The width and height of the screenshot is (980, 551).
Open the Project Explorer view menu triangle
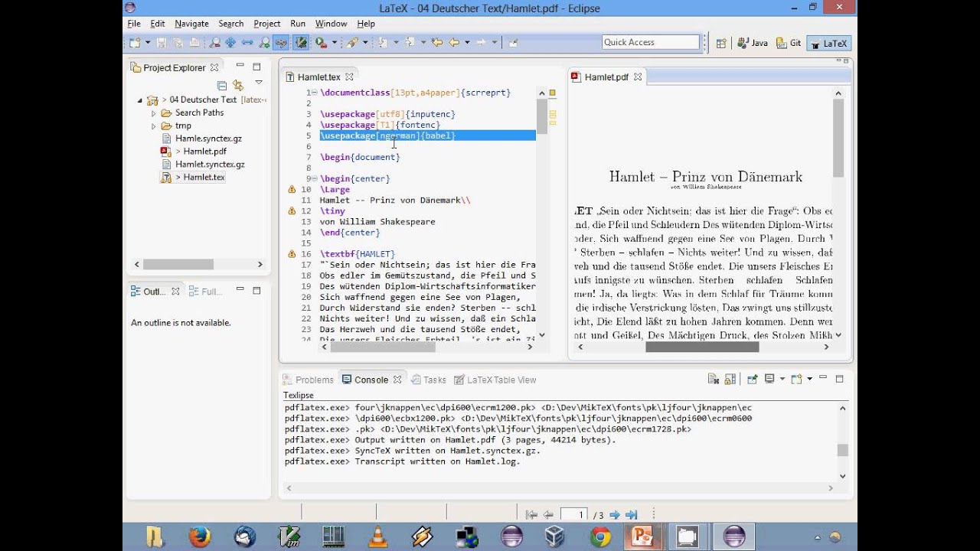coord(259,83)
